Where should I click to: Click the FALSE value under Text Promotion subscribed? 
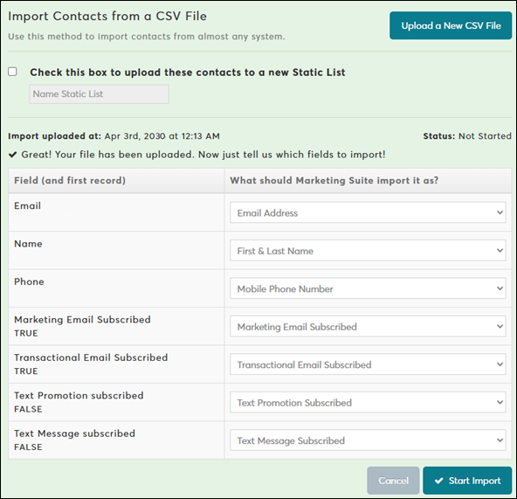(x=28, y=409)
